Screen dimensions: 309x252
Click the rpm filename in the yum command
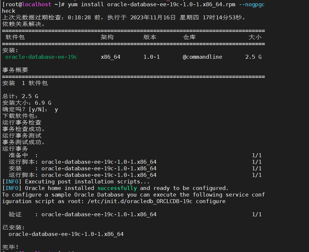tap(171, 4)
